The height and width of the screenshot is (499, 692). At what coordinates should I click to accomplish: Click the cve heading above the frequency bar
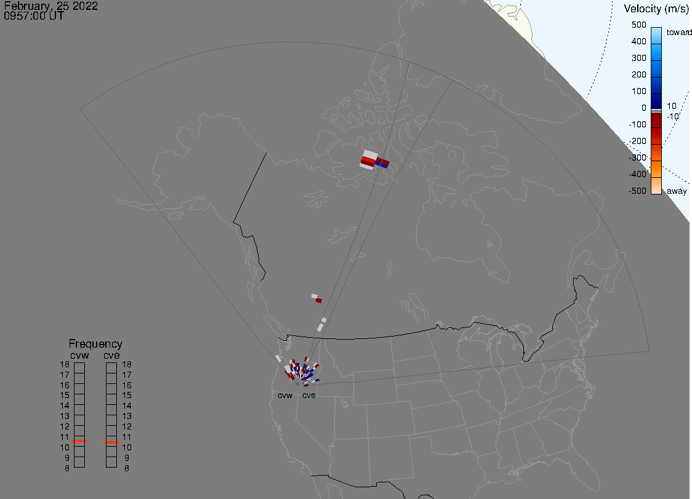111,355
